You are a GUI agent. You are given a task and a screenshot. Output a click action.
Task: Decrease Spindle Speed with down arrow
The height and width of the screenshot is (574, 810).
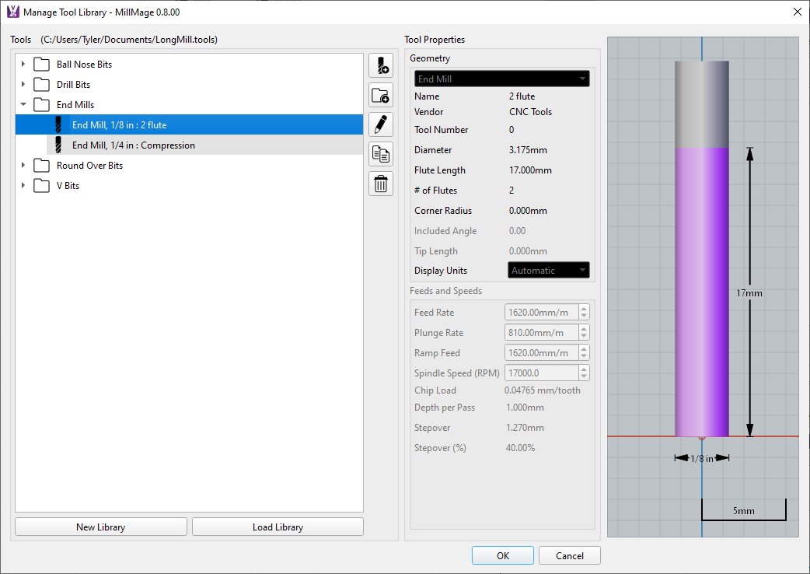point(584,376)
